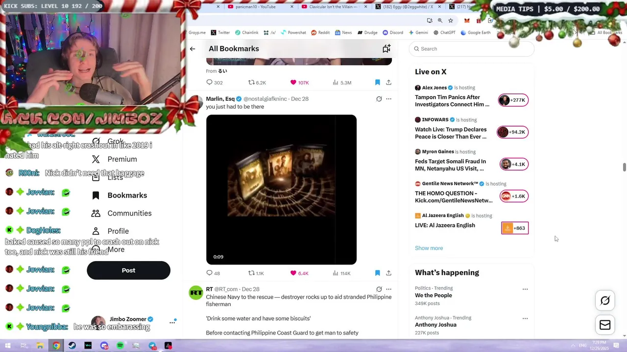Unlike Marlin post with 6.4K likes

[x=299, y=273]
